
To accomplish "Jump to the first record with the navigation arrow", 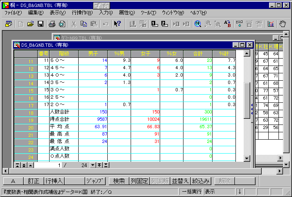I will pos(17,165).
